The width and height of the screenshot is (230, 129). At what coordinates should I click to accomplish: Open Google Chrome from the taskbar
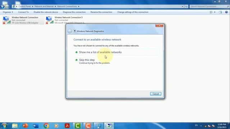click(46, 126)
